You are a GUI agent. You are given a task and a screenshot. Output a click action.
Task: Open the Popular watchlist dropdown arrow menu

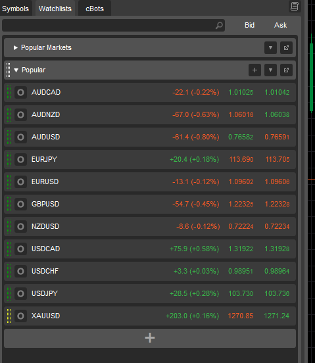coord(270,70)
